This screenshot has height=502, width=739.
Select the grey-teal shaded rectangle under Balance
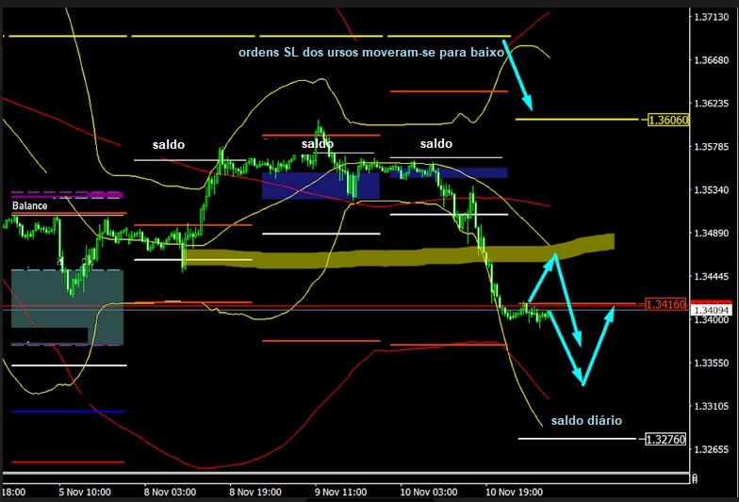[x=68, y=307]
